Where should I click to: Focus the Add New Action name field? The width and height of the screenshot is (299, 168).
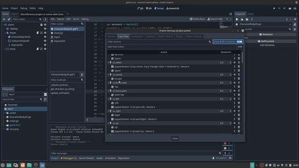[171, 47]
